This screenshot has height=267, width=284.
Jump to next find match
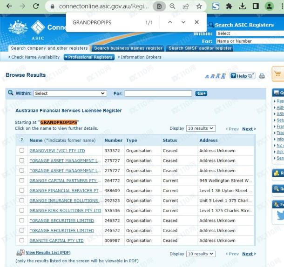click(183, 22)
